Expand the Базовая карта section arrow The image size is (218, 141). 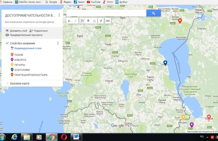pyautogui.click(x=7, y=83)
